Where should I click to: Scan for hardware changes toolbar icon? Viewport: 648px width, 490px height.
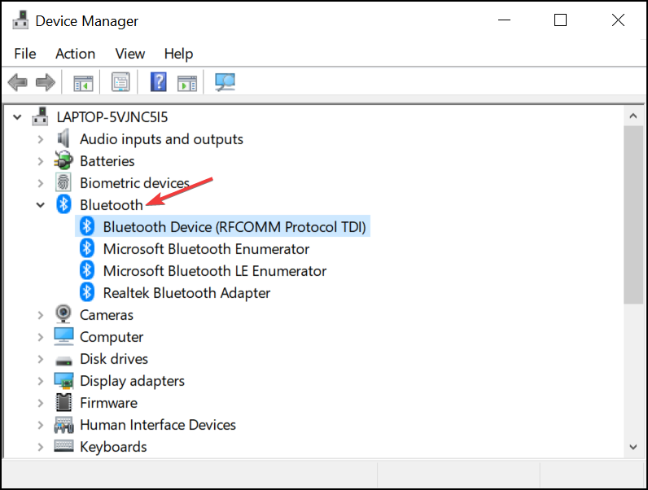tap(225, 82)
